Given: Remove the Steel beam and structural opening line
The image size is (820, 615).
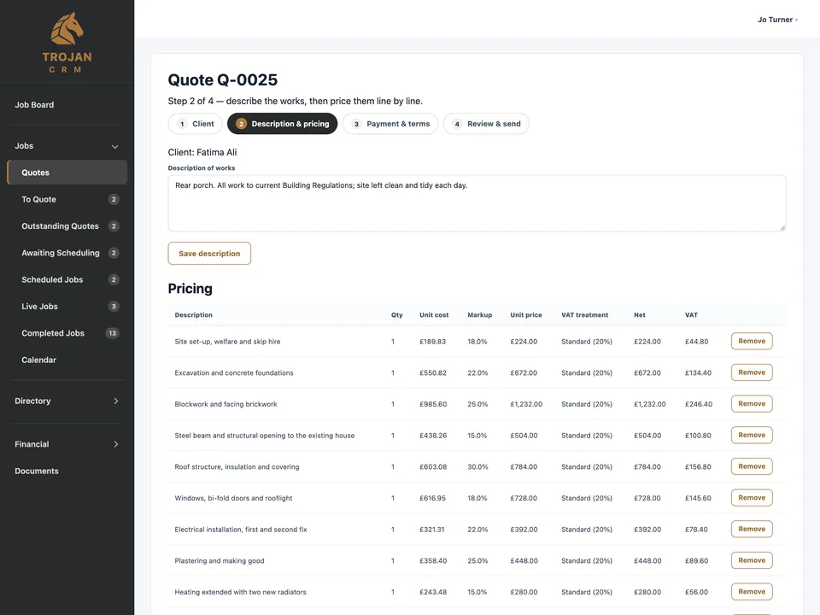Looking at the screenshot, I should coord(752,435).
